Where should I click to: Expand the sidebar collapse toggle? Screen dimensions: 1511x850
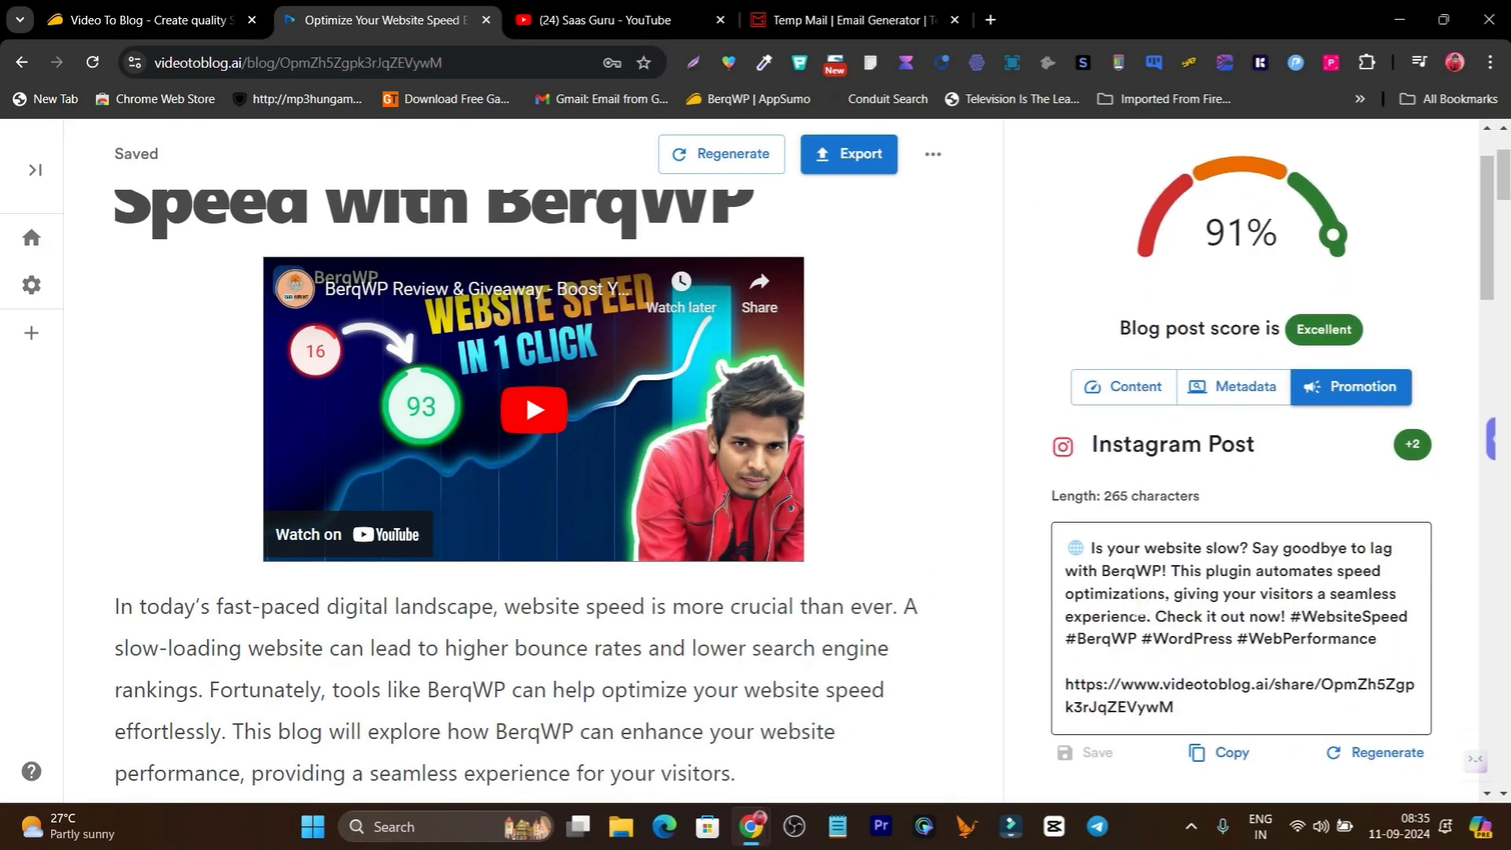[35, 169]
